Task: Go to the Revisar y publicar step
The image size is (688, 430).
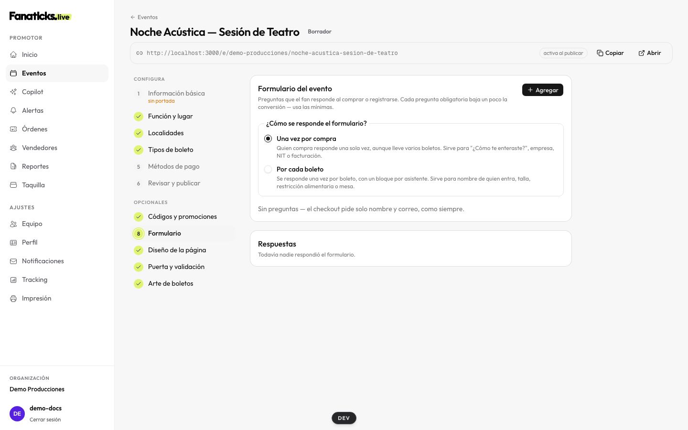Action: click(183, 183)
